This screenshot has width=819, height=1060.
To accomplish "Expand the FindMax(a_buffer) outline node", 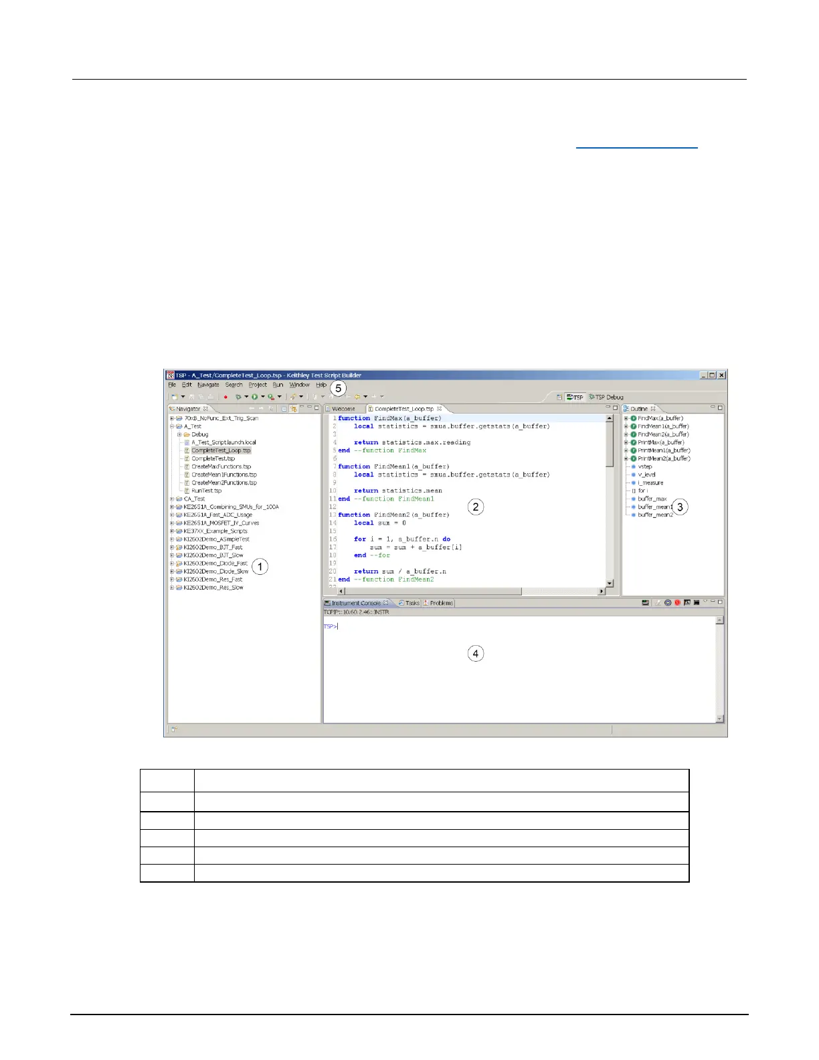I will coord(626,418).
